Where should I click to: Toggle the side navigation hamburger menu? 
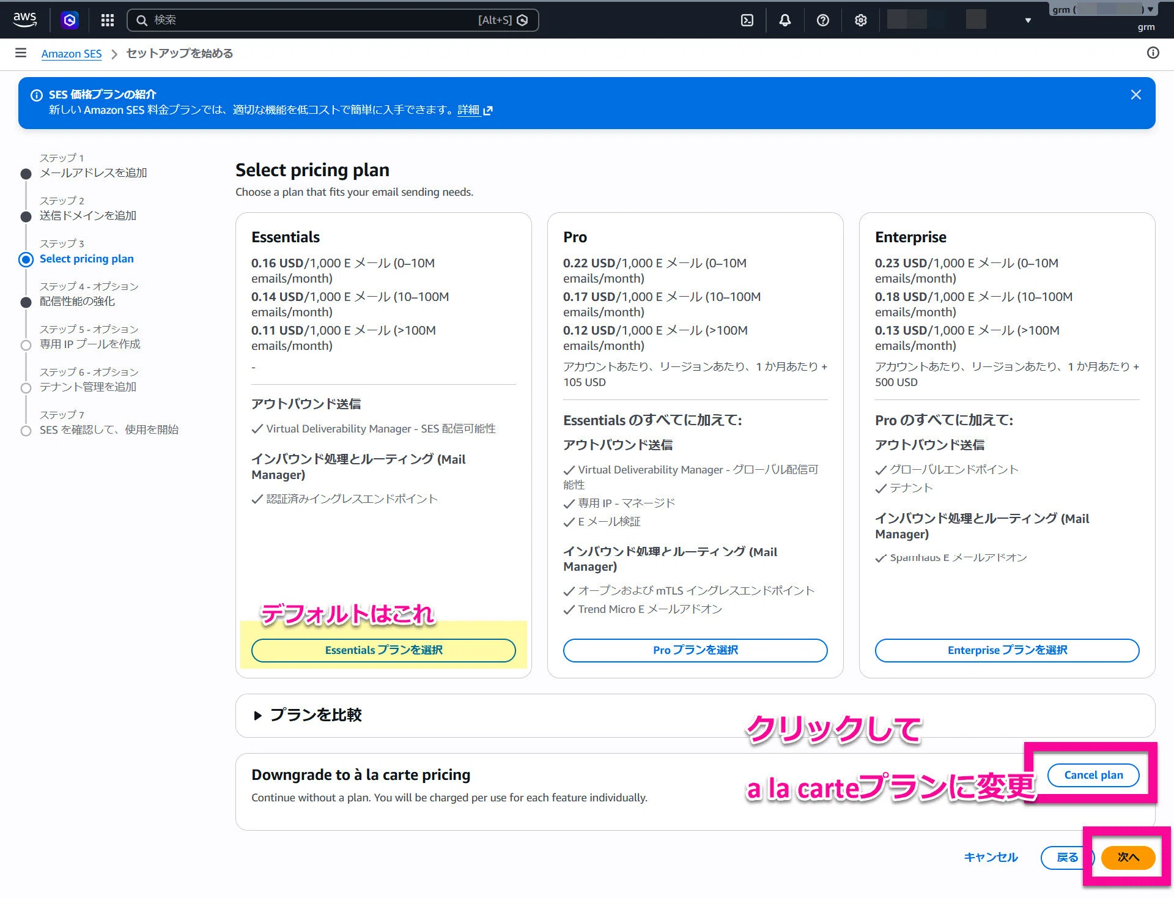pos(21,53)
